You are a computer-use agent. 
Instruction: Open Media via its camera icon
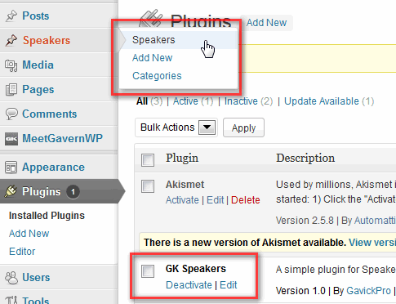(11, 65)
